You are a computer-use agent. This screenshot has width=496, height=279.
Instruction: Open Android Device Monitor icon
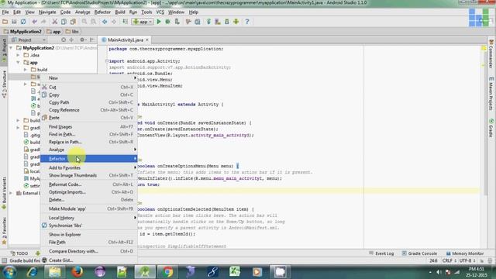click(x=236, y=22)
